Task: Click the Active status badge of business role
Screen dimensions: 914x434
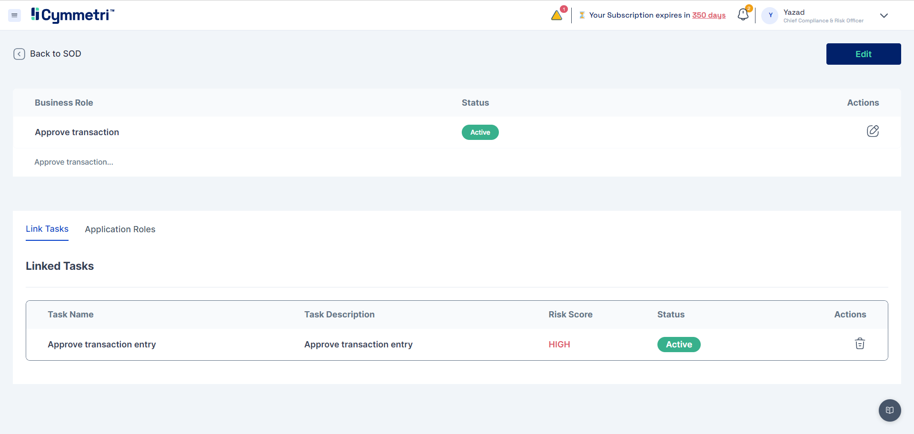Action: [480, 132]
